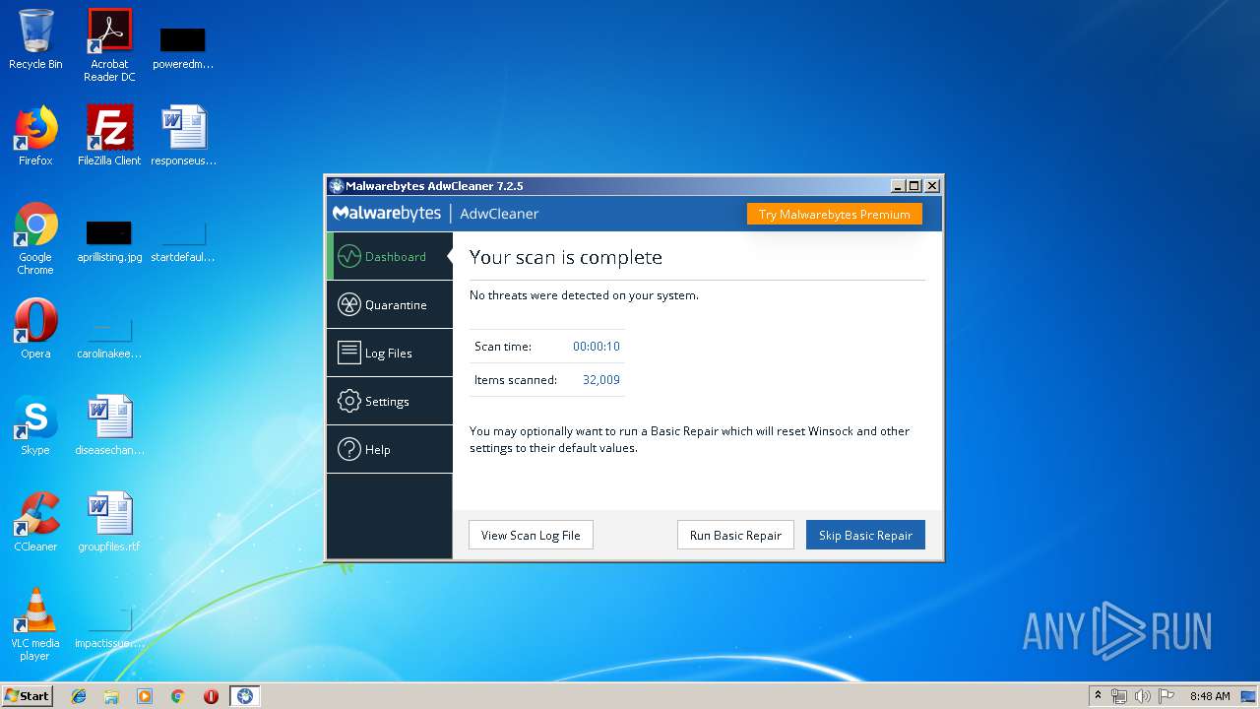Click the Show Desktop button
The image size is (1260, 709).
[x=1248, y=696]
